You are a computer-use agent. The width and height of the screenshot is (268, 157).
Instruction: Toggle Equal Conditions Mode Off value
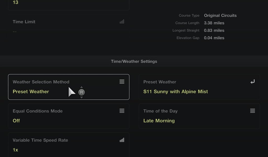[16, 121]
